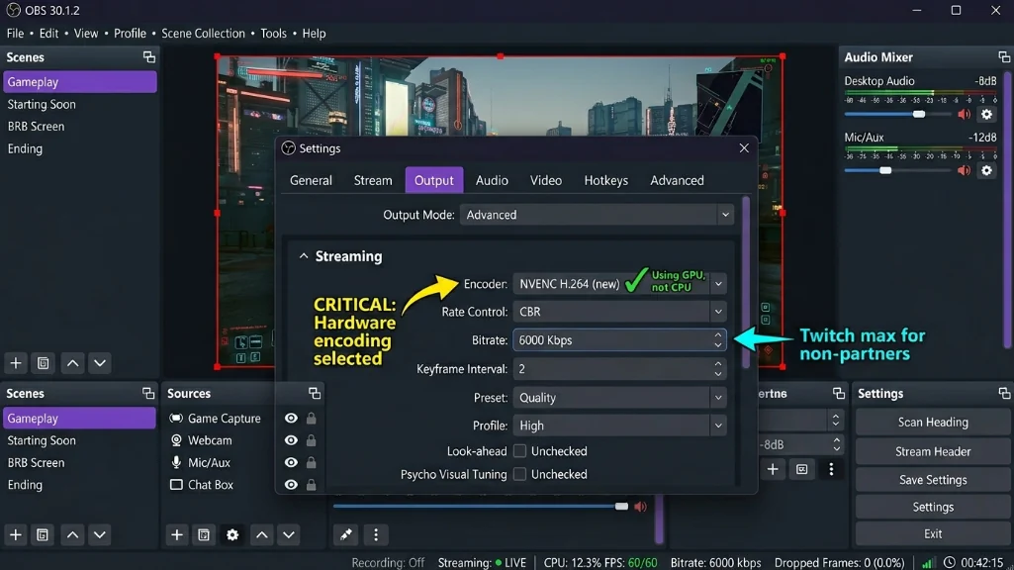The height and width of the screenshot is (570, 1014).
Task: Remove scene with top trash icon
Action: click(44, 363)
